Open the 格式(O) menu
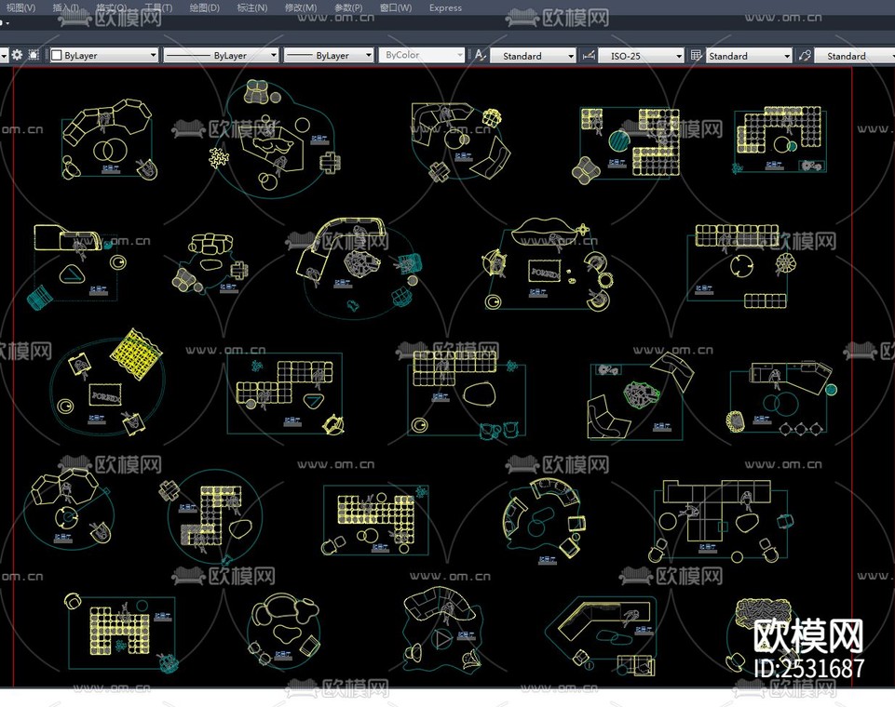The image size is (895, 707). (112, 7)
